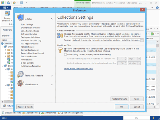
Task: Open Remote Service preferences
Action: 28,47
